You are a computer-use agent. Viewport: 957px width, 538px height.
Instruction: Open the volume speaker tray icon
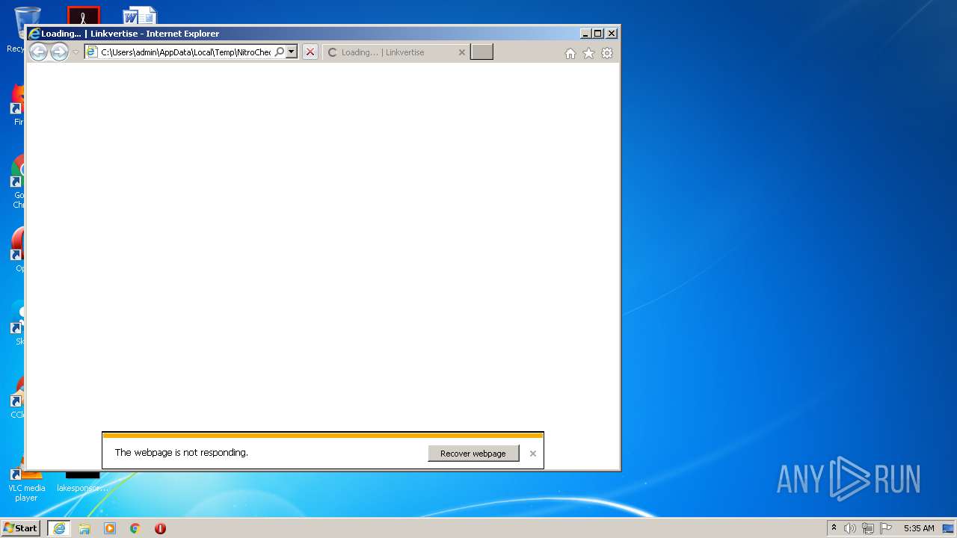click(x=850, y=528)
